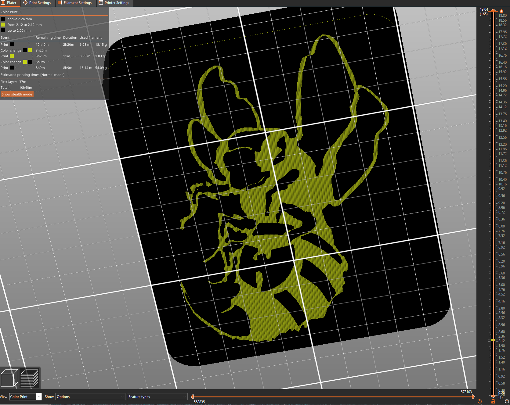Click the 54.09 g used filament value

(x=101, y=68)
